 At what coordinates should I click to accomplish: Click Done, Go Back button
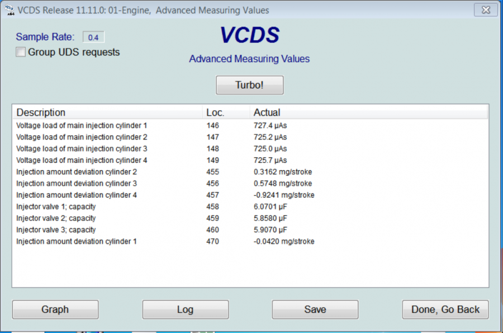tap(445, 309)
